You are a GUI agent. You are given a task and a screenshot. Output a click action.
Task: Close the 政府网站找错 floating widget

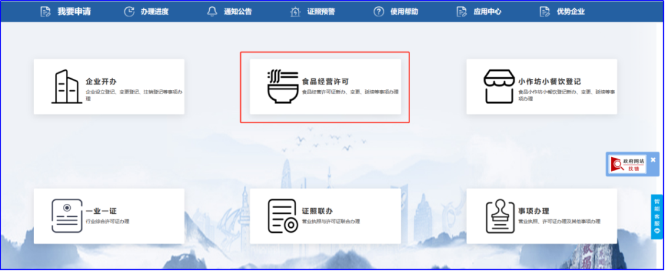pyautogui.click(x=653, y=160)
